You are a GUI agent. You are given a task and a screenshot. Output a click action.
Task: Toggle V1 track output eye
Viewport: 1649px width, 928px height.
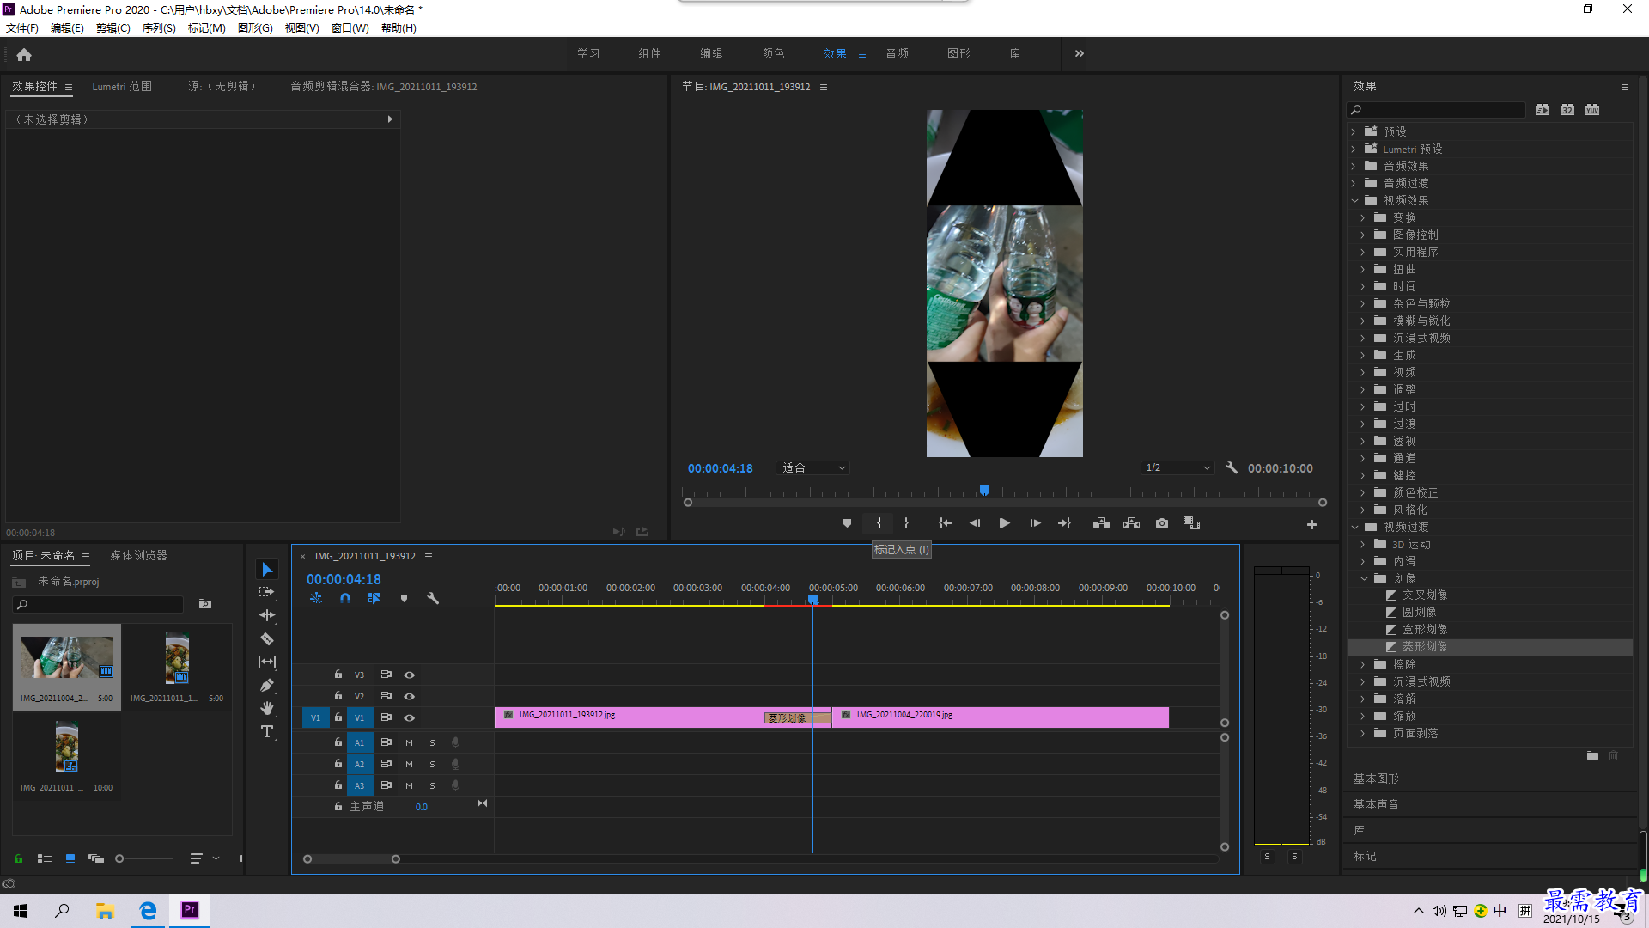coord(410,717)
